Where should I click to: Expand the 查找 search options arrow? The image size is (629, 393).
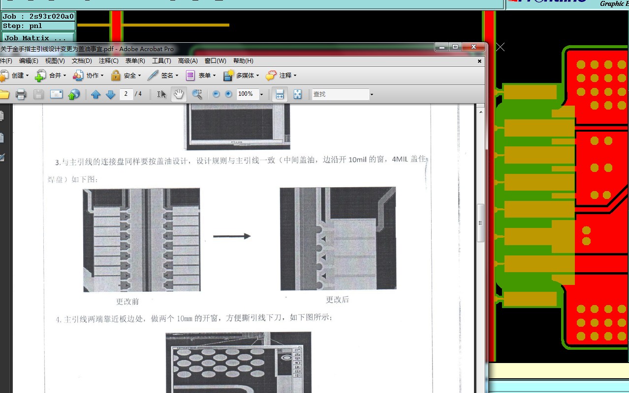pos(372,94)
